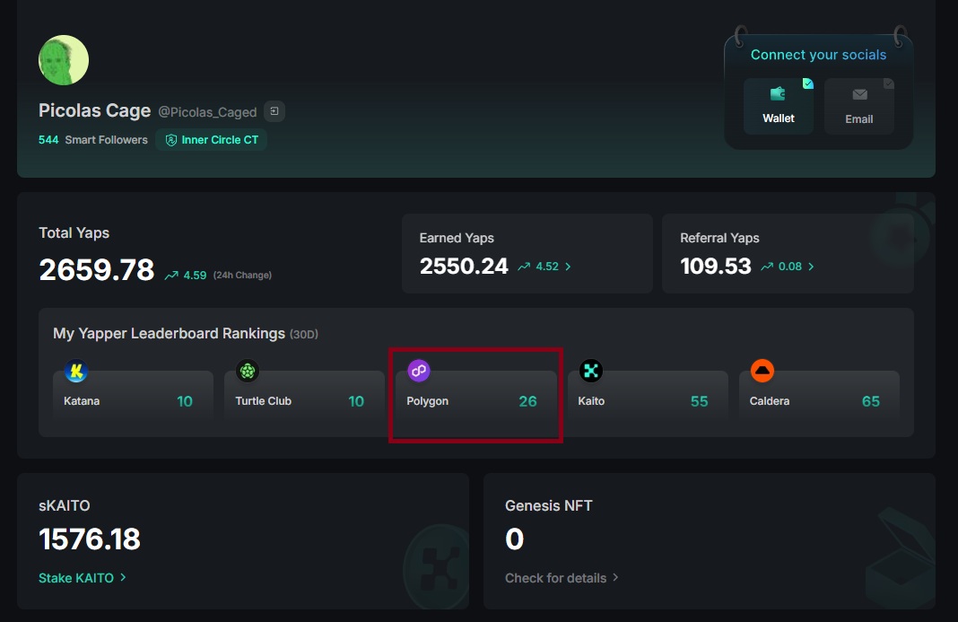Connect Wallet in socials panel
The image size is (958, 622).
click(779, 106)
